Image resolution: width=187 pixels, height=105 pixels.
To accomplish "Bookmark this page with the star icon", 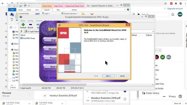I will 165,3.
